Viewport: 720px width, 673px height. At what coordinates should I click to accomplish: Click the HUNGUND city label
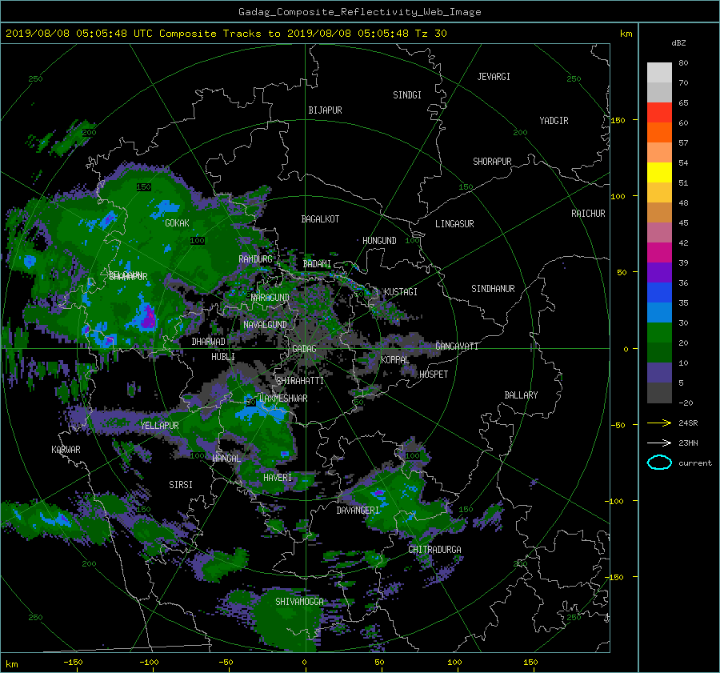(379, 241)
